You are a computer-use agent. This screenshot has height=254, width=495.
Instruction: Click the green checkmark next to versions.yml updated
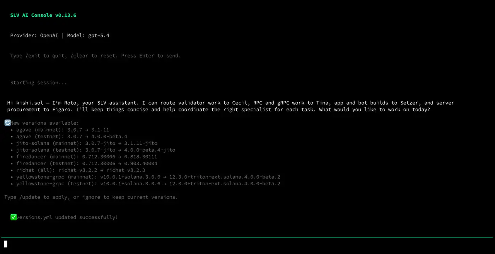[14, 217]
